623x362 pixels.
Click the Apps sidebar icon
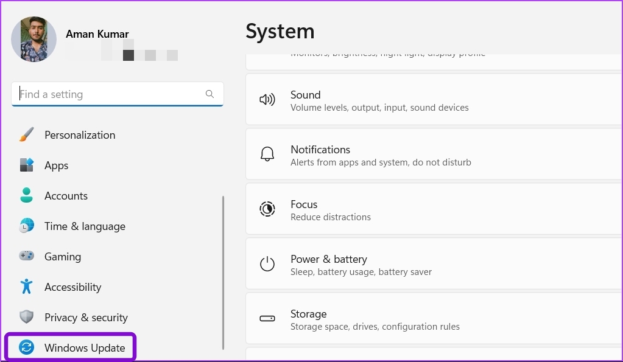[27, 165]
